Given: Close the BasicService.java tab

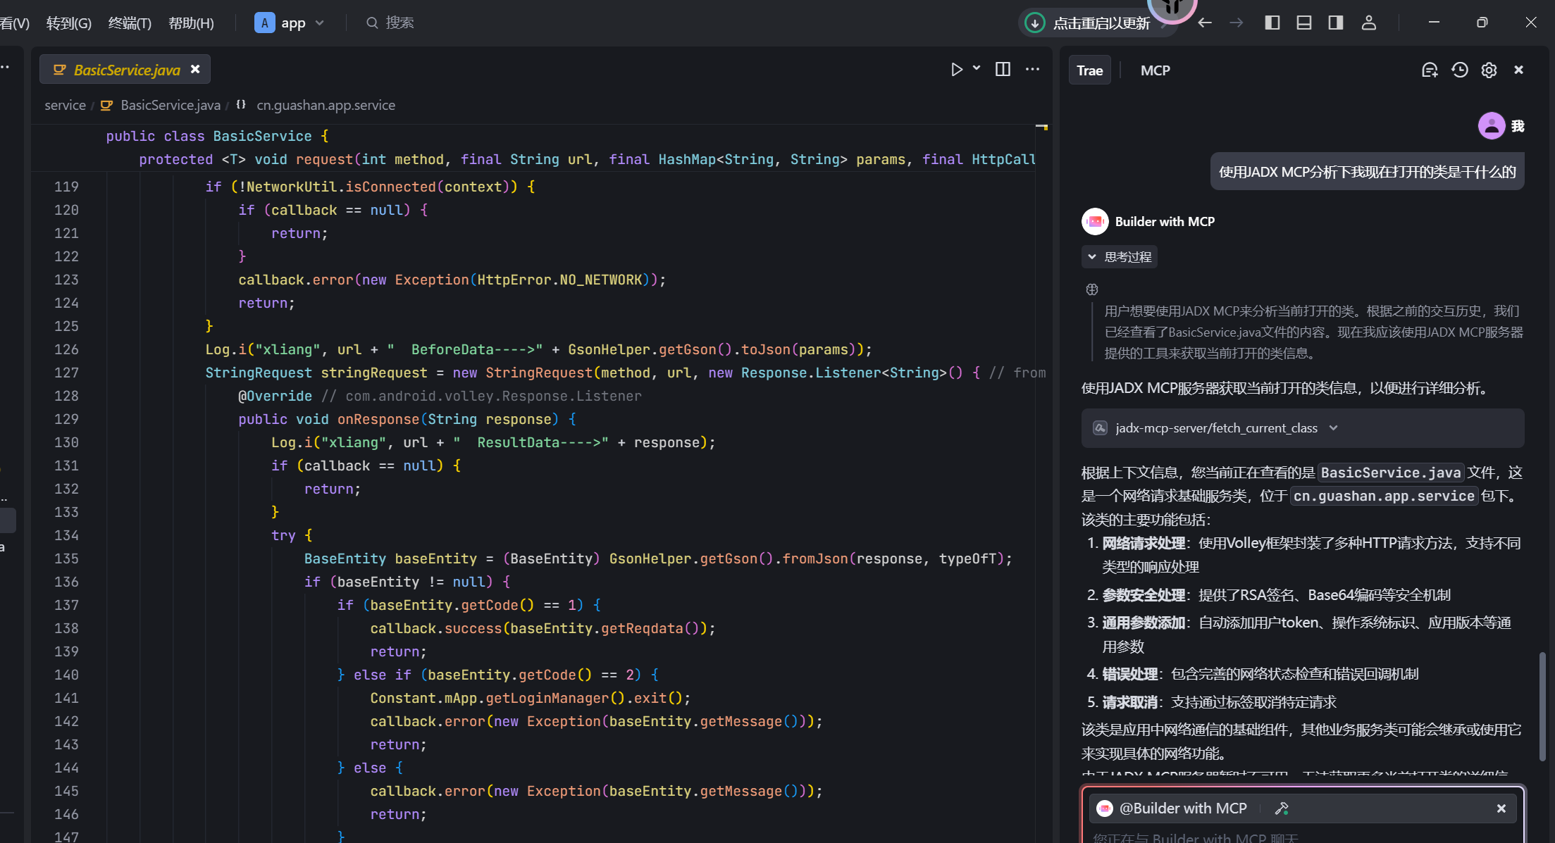Looking at the screenshot, I should (x=195, y=69).
